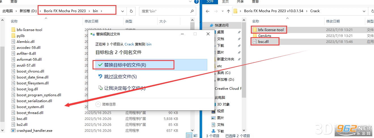Select boost_system.dll in the file list
This screenshot has height=138, width=374.
[30, 107]
